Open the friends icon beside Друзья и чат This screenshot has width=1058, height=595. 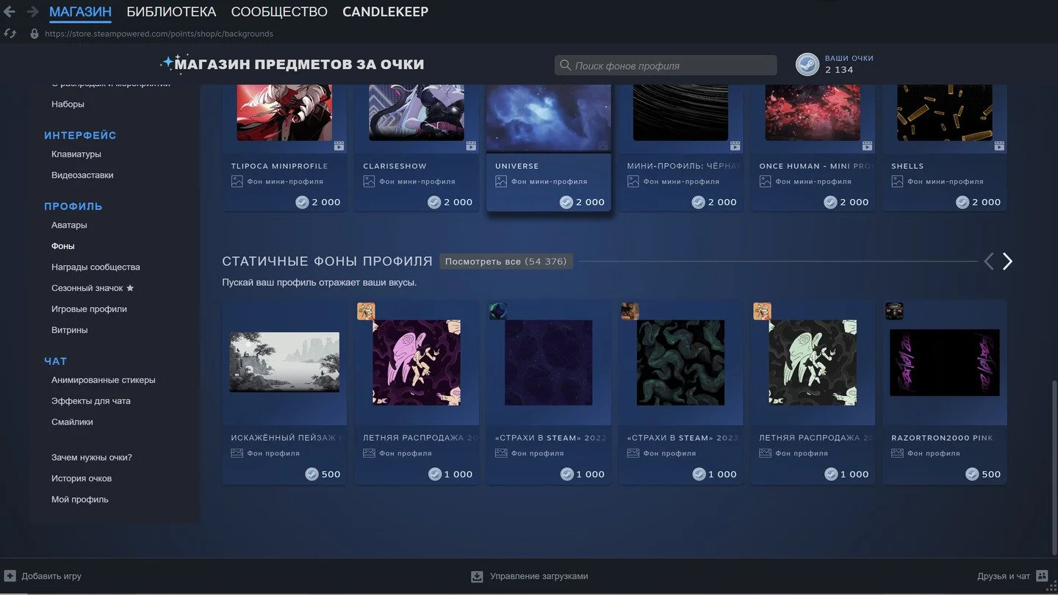(1041, 577)
